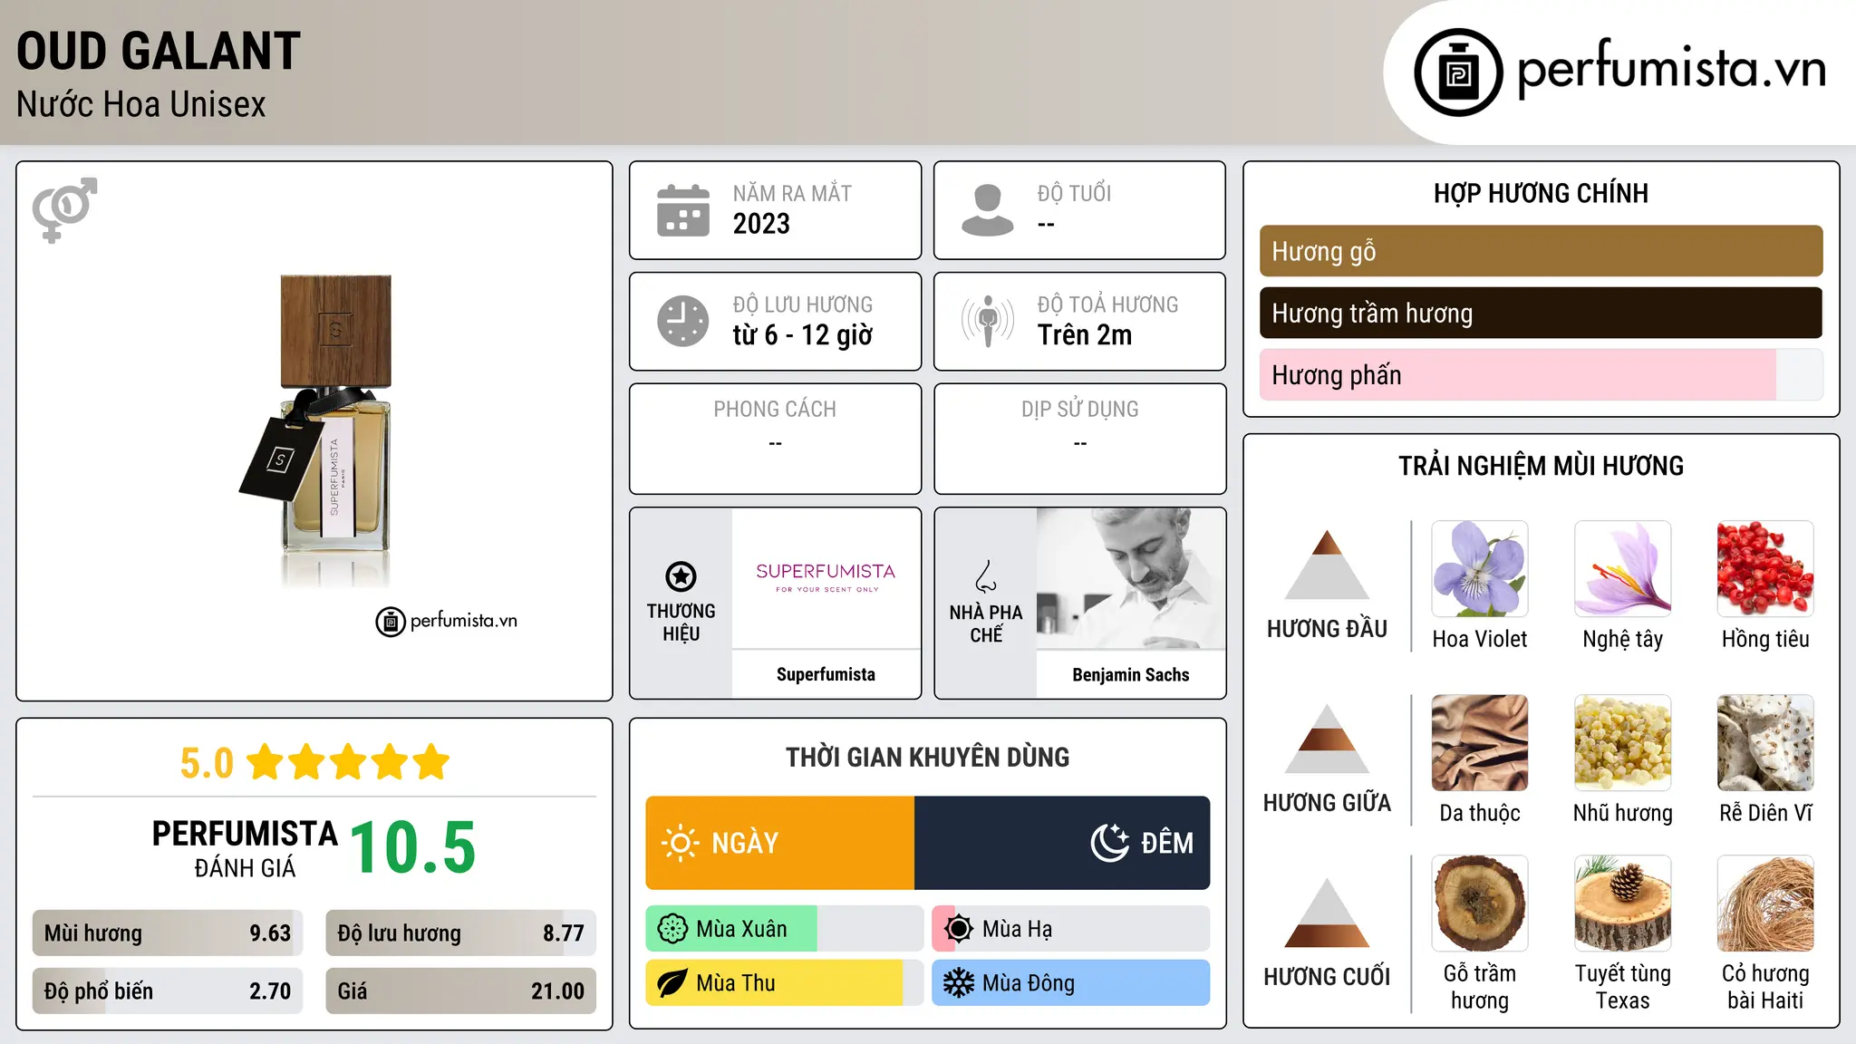
Task: Click the pyramid icon above Hương giữa
Action: (1327, 739)
